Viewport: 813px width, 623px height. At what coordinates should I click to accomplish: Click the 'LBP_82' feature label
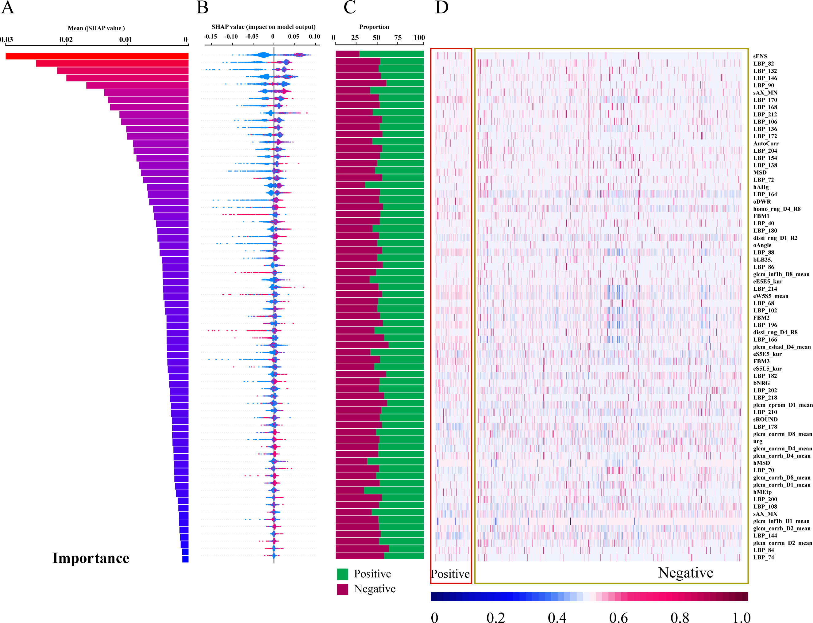coord(764,63)
